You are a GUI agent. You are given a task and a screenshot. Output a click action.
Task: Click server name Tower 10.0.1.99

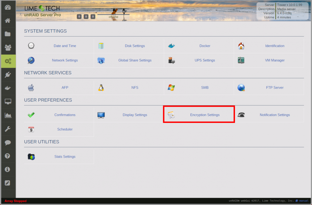290,5
